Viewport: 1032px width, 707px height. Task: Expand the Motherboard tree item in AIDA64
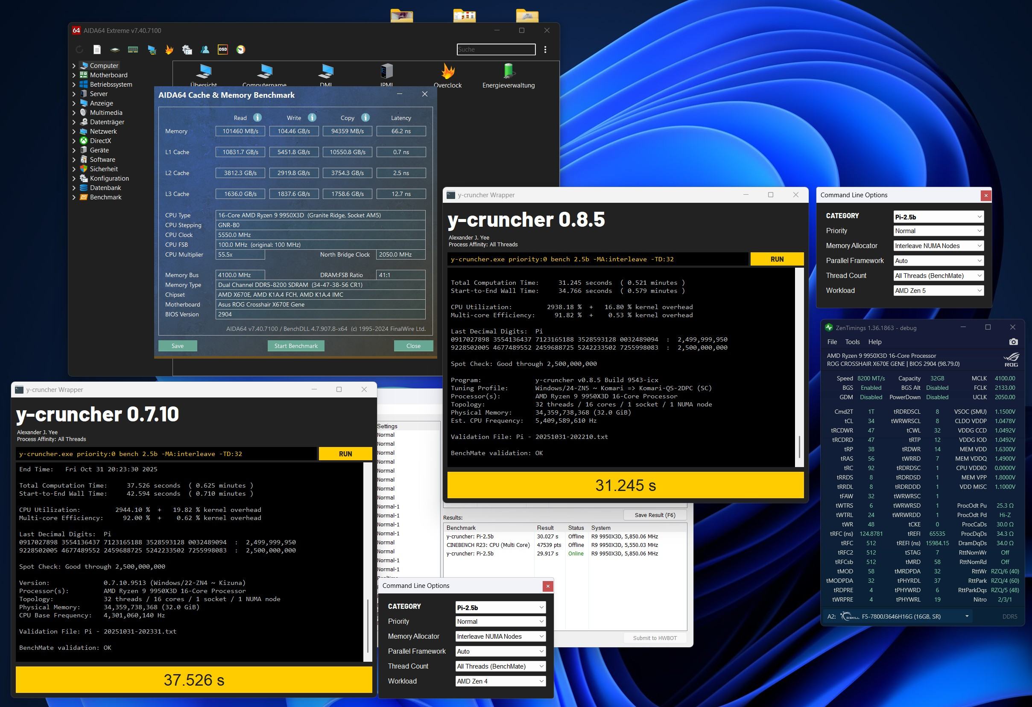coord(75,75)
